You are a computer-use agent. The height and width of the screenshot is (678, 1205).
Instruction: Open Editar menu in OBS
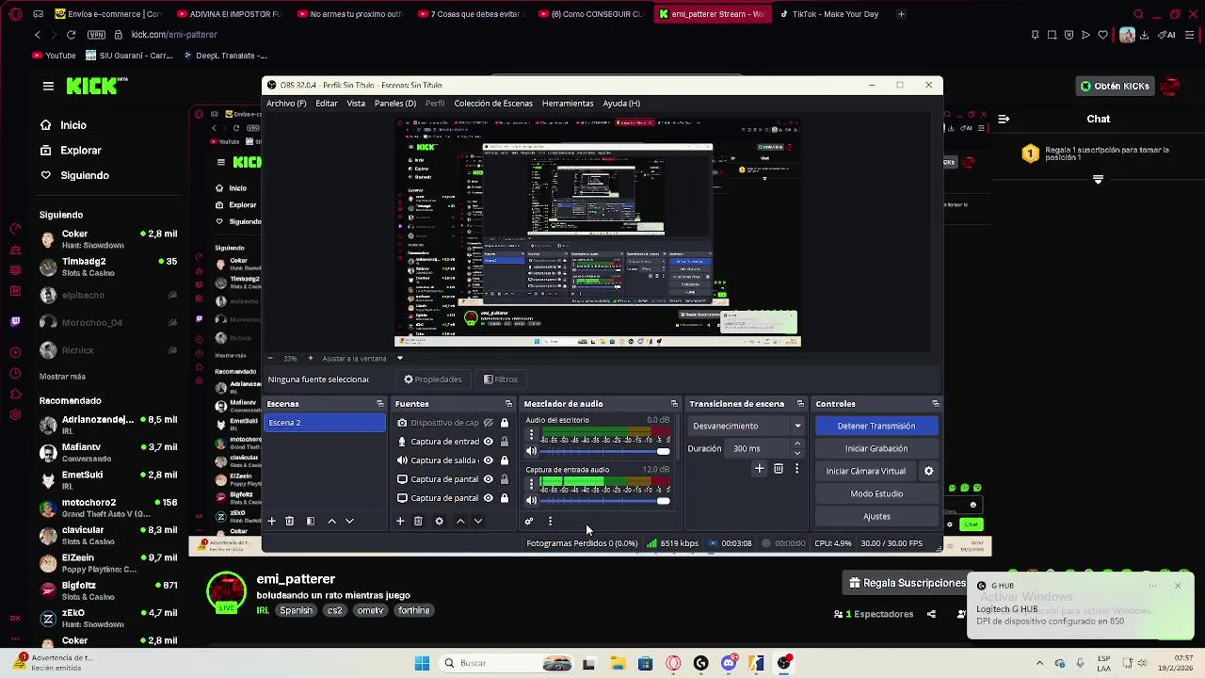(x=326, y=104)
